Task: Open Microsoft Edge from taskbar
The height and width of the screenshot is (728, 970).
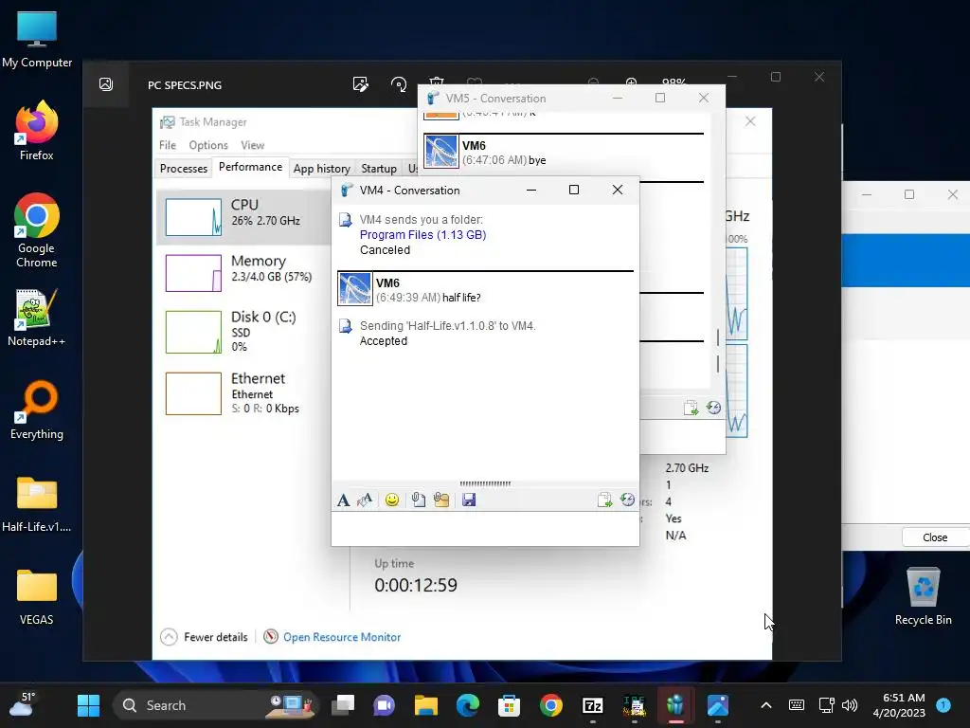Action: click(468, 705)
